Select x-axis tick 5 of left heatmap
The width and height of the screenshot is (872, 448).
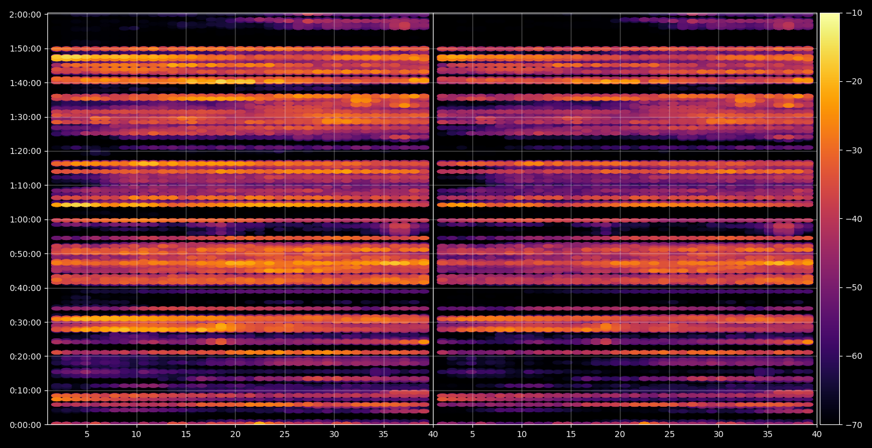pyautogui.click(x=87, y=434)
